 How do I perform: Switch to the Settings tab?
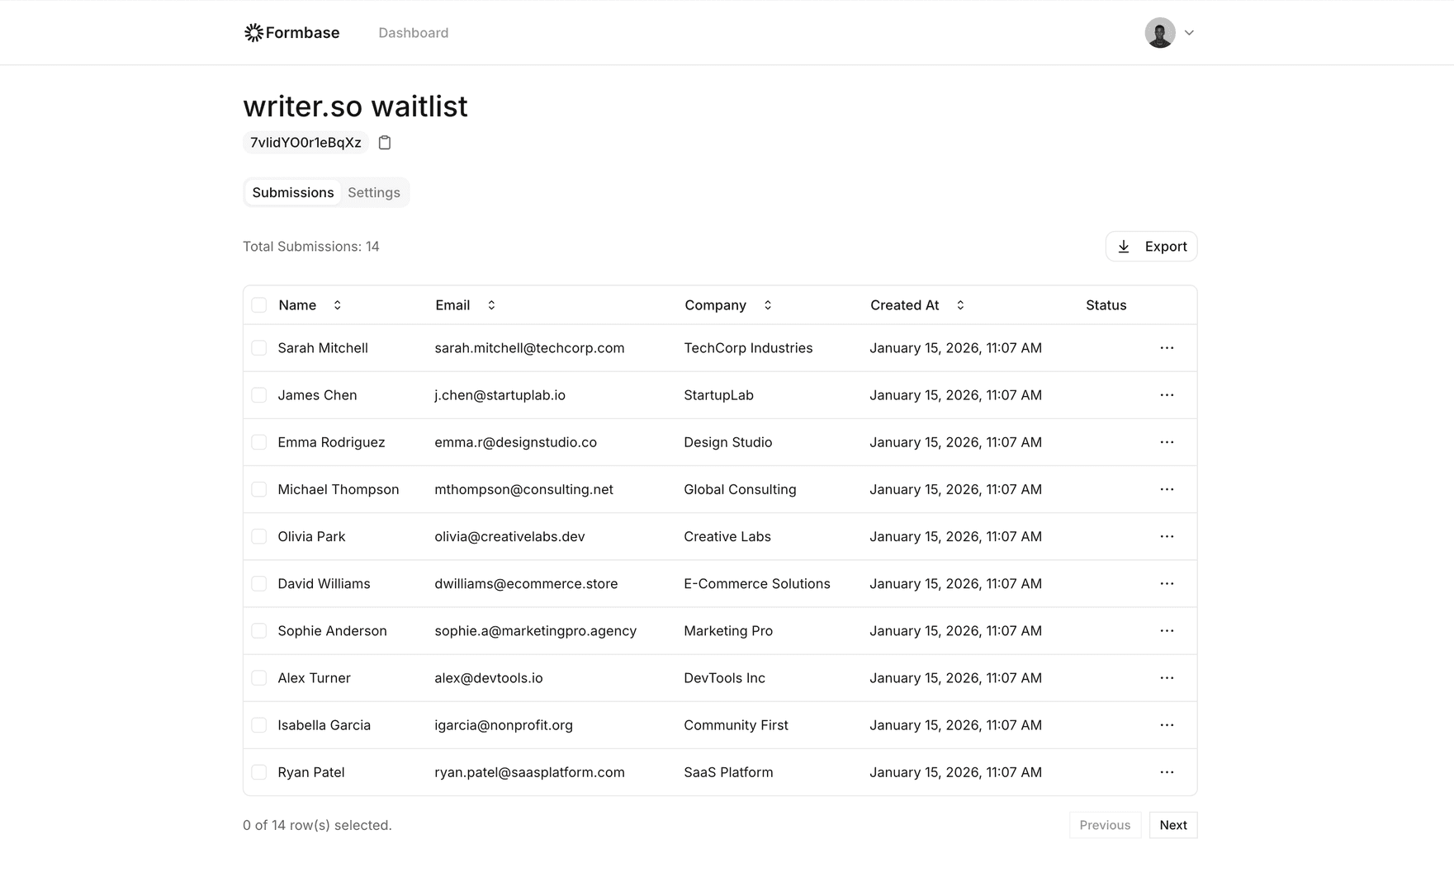(x=373, y=192)
